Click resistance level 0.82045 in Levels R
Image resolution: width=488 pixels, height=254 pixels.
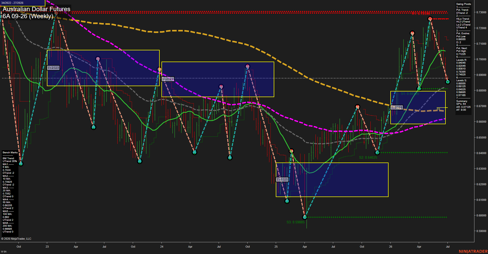tap(461, 66)
